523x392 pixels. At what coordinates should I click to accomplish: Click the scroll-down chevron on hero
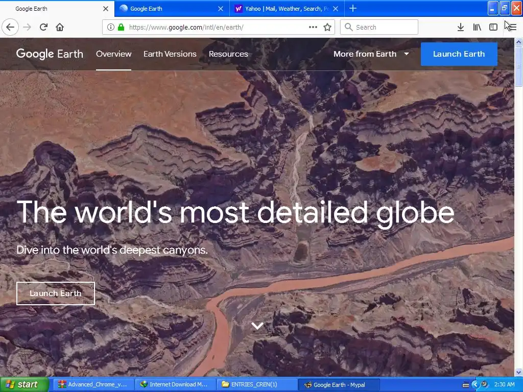tap(257, 326)
